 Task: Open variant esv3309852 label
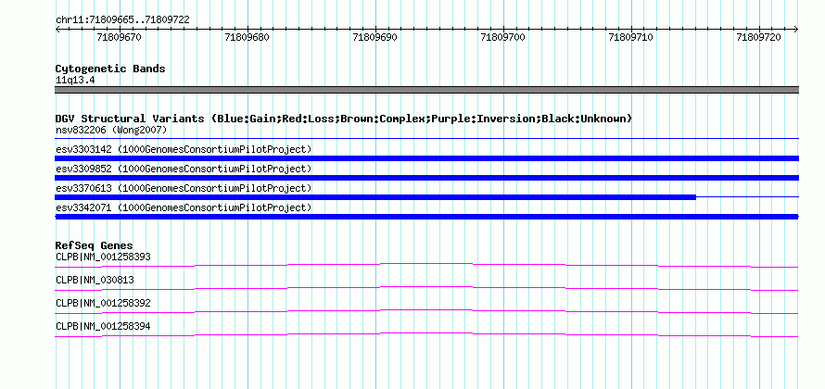[x=184, y=169]
